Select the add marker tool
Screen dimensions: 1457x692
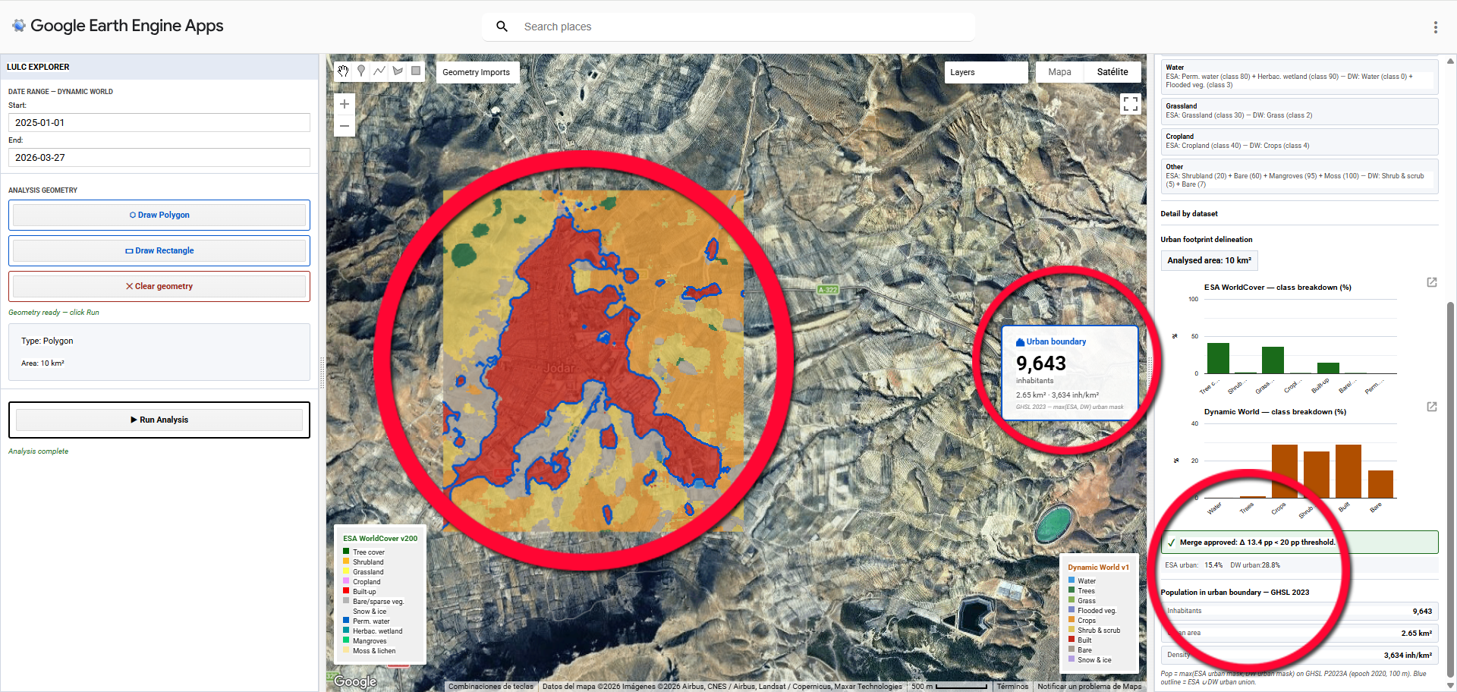(x=361, y=71)
